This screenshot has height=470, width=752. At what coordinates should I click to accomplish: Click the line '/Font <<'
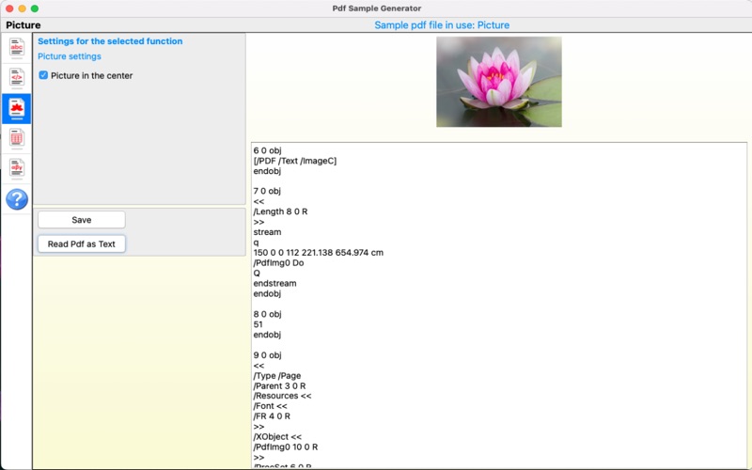271,406
